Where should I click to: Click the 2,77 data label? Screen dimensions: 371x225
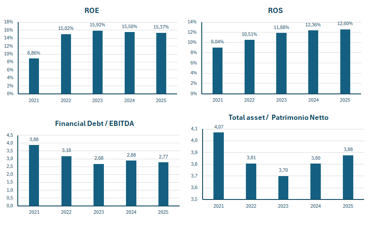(164, 157)
